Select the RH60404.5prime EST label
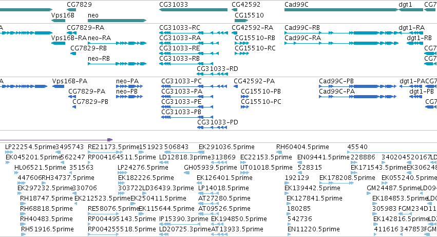Viewport: 437px width, 237px height. [x=302, y=147]
